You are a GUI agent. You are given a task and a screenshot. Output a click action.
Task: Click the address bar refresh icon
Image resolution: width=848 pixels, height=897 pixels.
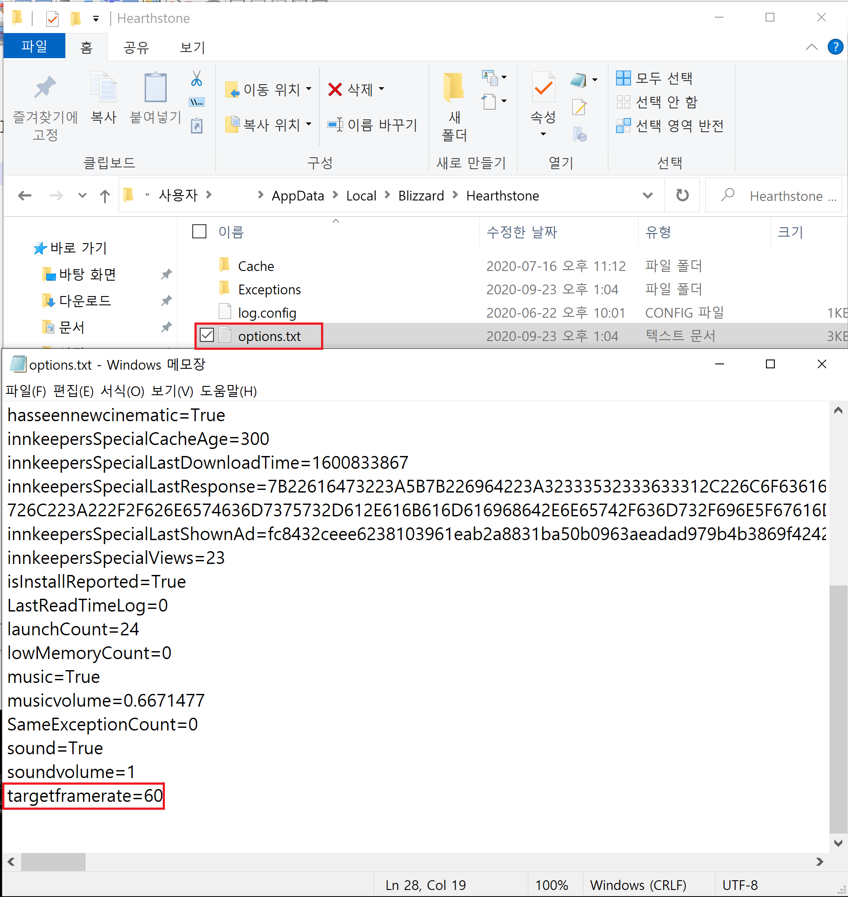click(x=682, y=196)
